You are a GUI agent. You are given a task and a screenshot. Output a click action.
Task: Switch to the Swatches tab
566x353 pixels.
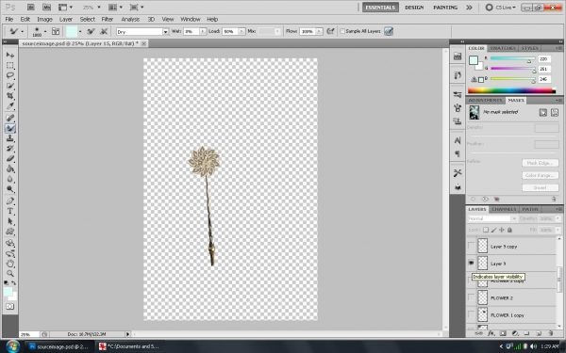click(503, 48)
